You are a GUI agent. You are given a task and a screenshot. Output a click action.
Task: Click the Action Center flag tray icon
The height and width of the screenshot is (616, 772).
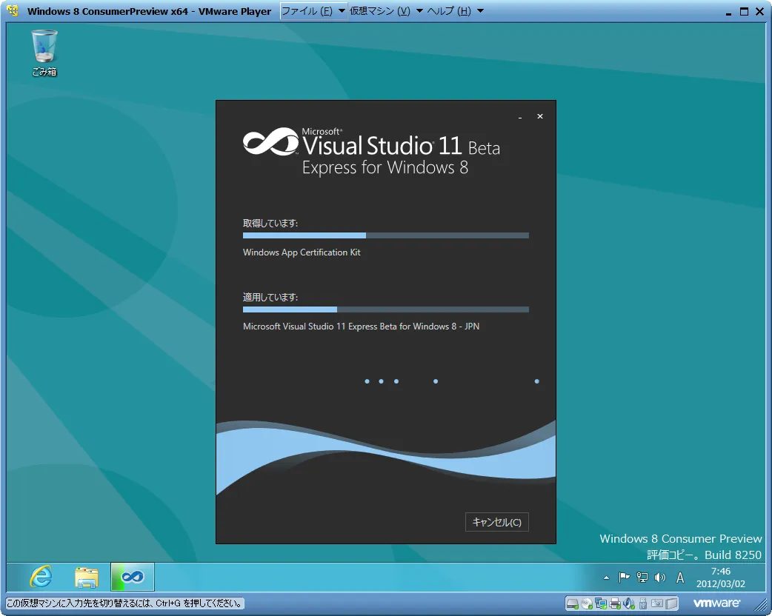point(624,577)
